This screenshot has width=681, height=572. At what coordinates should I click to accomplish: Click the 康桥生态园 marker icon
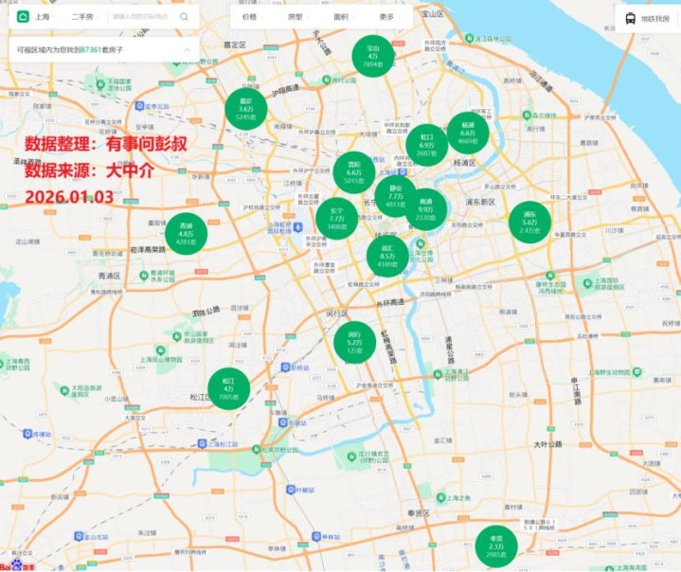[550, 276]
